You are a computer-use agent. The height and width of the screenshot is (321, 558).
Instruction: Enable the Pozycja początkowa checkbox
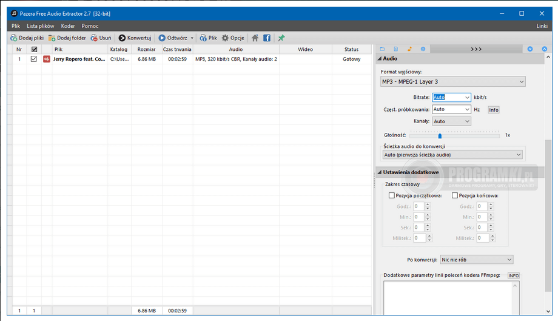tap(392, 195)
